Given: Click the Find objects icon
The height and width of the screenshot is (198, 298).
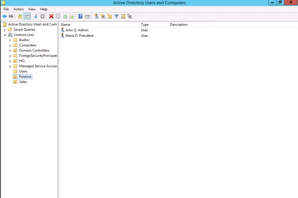Looking at the screenshot, I should tap(123, 17).
